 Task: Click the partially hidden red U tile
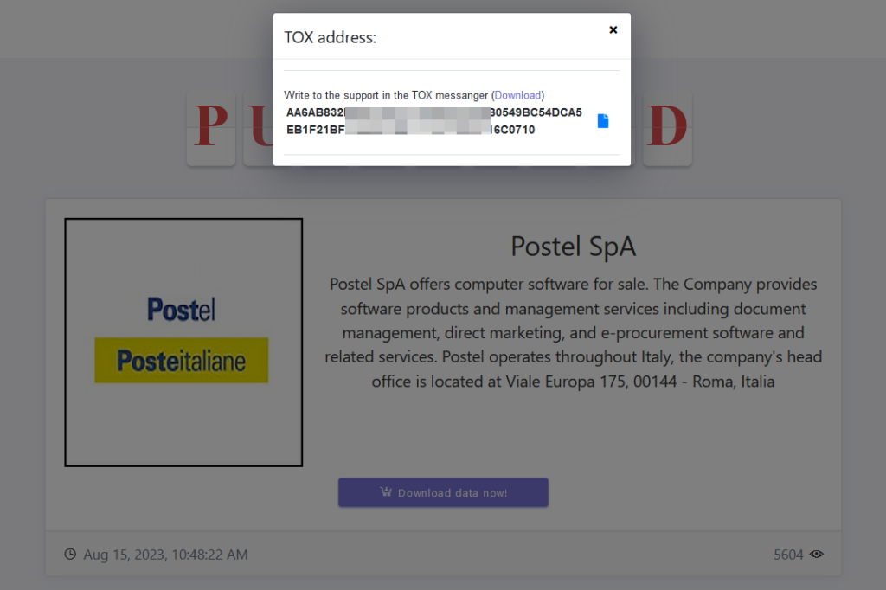coord(259,128)
